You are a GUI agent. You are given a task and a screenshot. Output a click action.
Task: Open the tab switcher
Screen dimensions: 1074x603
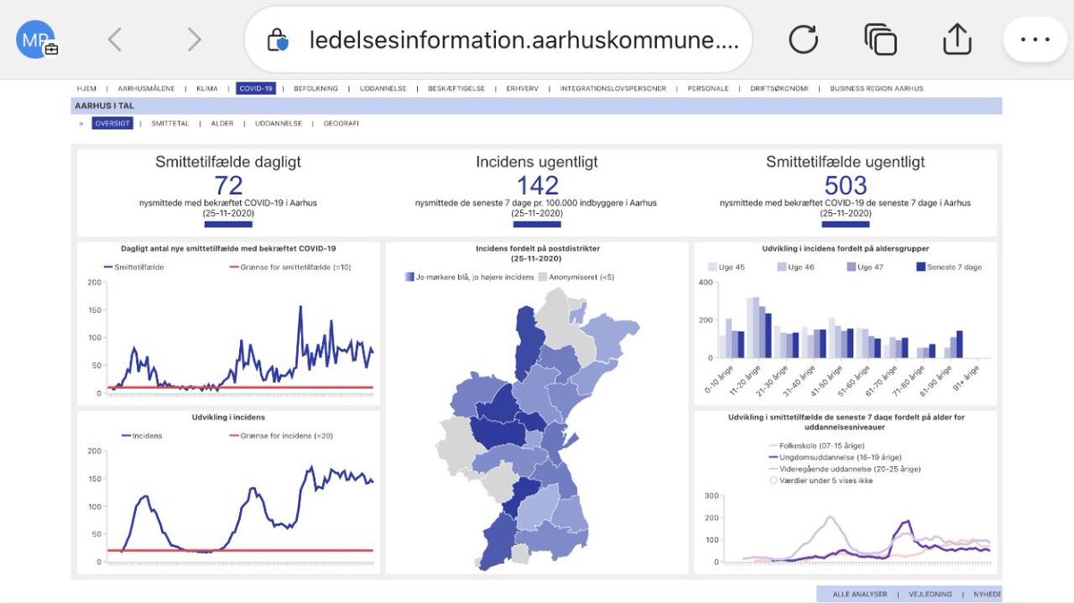coord(880,39)
